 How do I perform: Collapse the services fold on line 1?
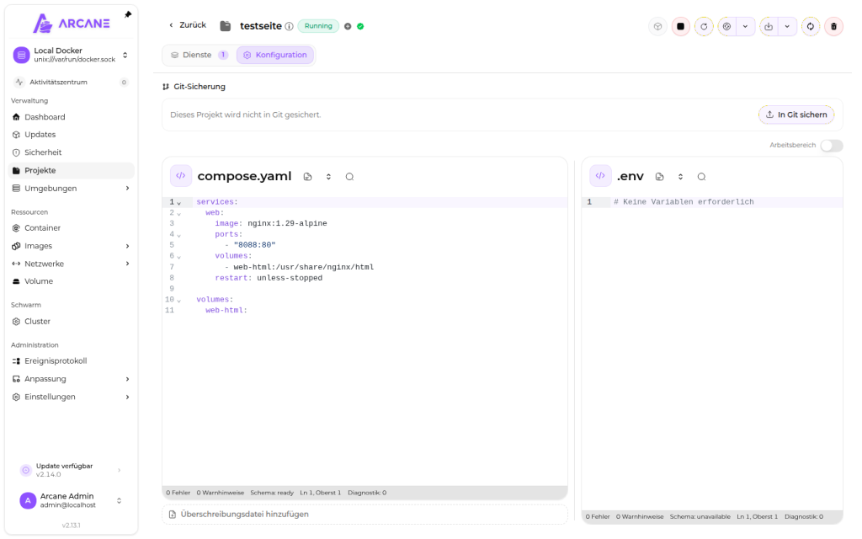pos(178,203)
